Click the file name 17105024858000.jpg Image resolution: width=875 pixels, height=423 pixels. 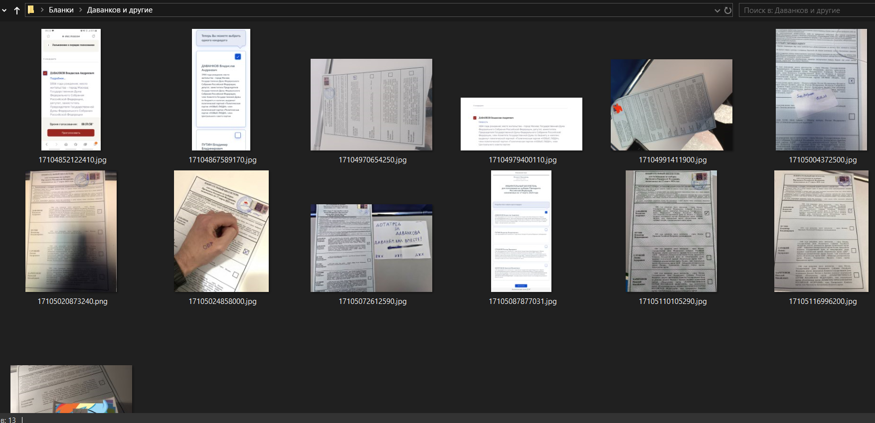pos(223,301)
